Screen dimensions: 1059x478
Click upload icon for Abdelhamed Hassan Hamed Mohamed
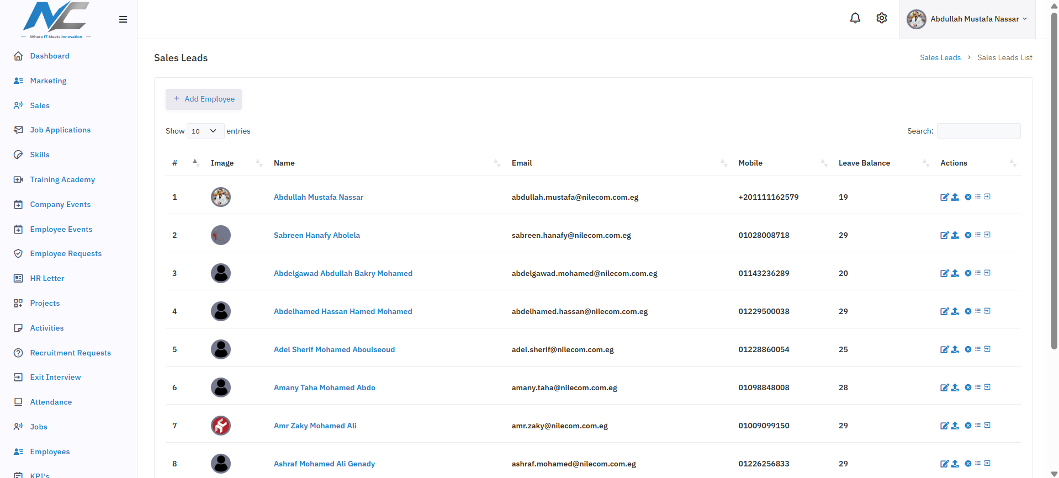[955, 311]
